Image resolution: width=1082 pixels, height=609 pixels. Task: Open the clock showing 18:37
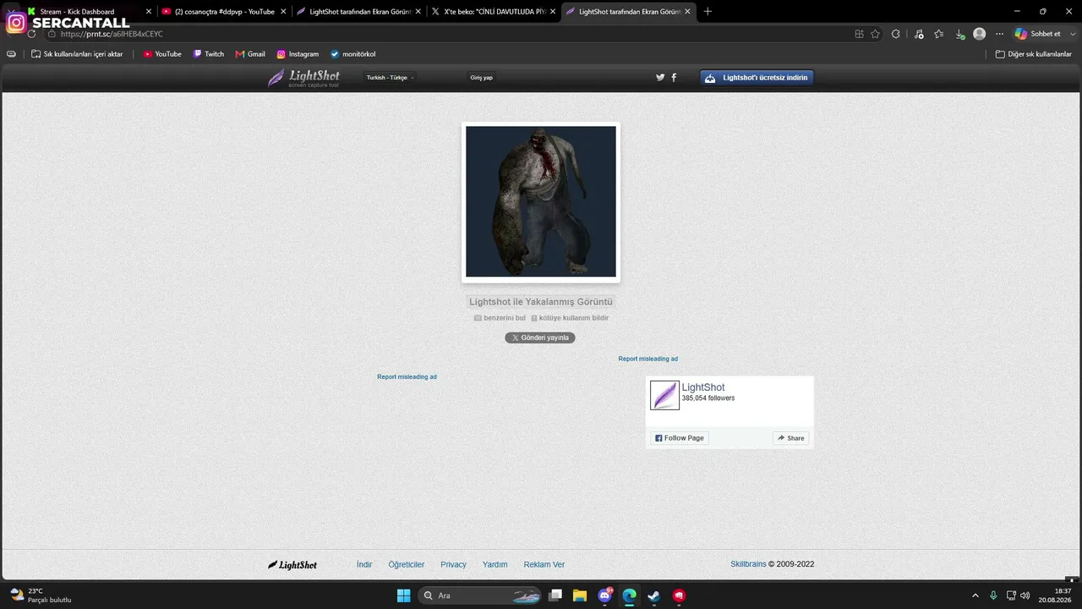click(1055, 595)
